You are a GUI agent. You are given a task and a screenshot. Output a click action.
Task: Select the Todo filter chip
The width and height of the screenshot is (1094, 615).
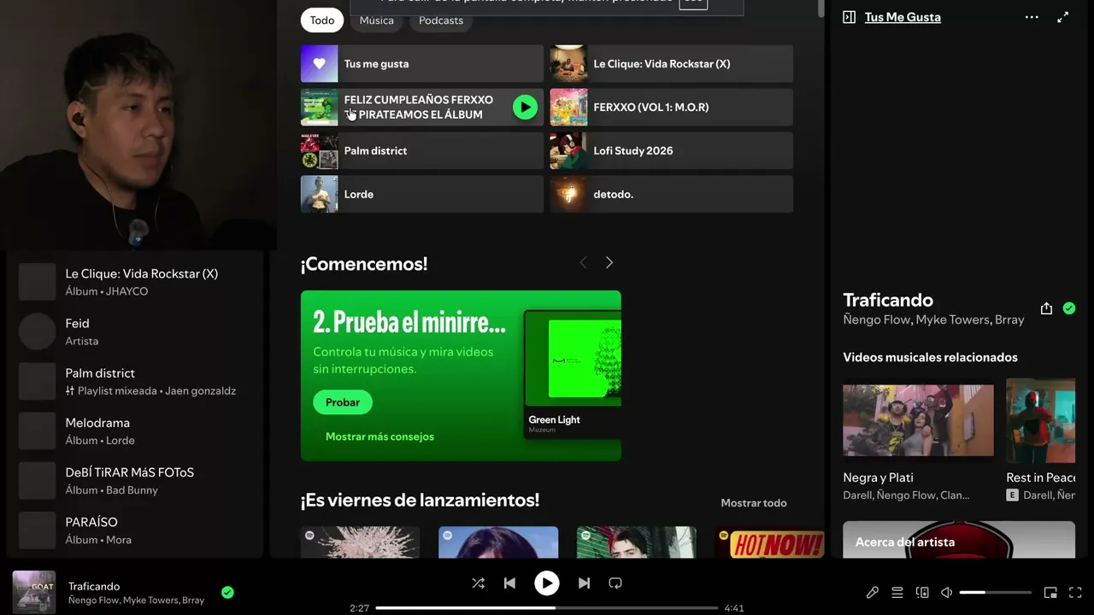[x=322, y=20]
